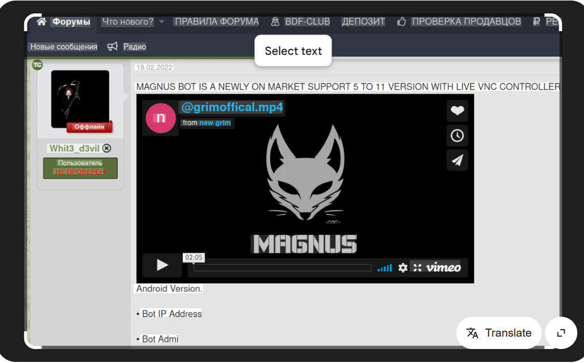Open the ДЕПОЗИТ menu item
Image resolution: width=584 pixels, height=363 pixels.
[x=363, y=22]
